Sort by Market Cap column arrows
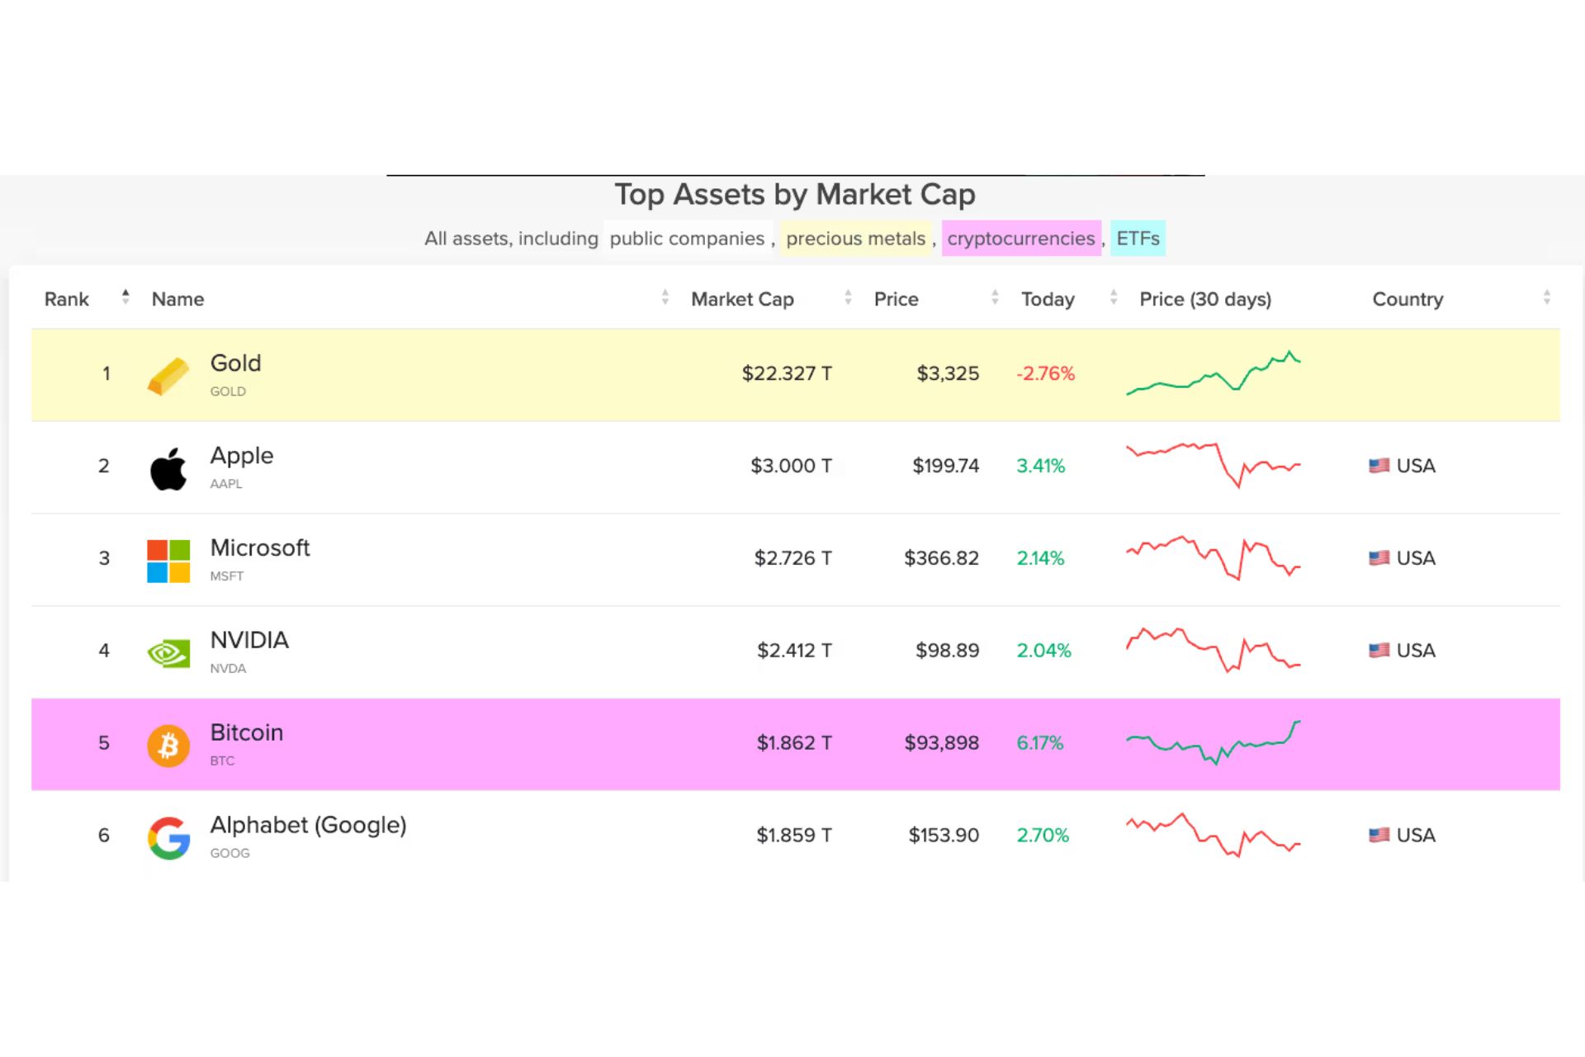Image resolution: width=1585 pixels, height=1057 pixels. [848, 298]
